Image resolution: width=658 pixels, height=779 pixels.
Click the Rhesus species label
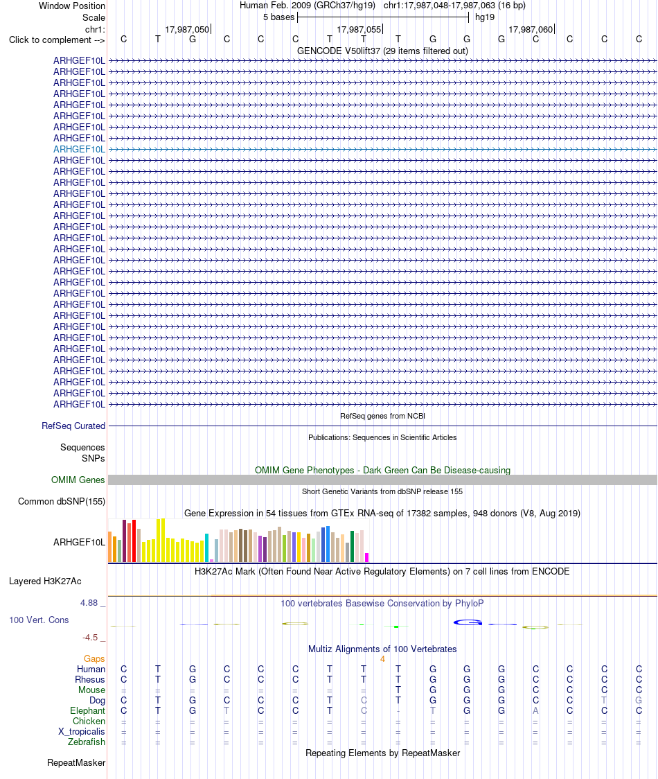click(x=90, y=680)
